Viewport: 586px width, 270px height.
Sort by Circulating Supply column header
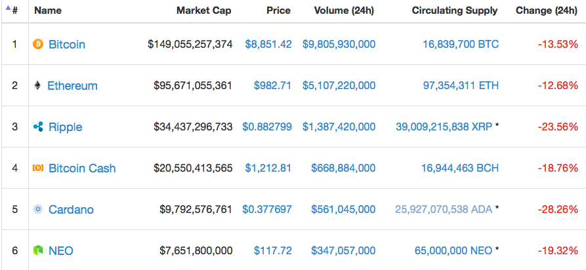455,10
